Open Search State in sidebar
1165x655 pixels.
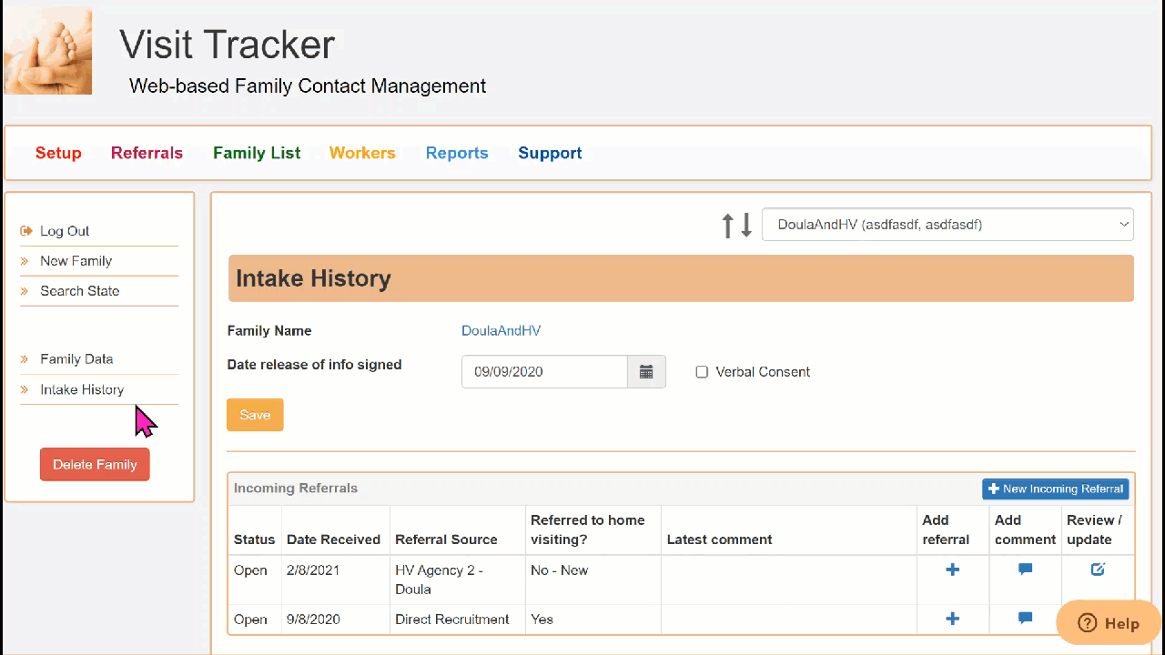click(x=79, y=291)
